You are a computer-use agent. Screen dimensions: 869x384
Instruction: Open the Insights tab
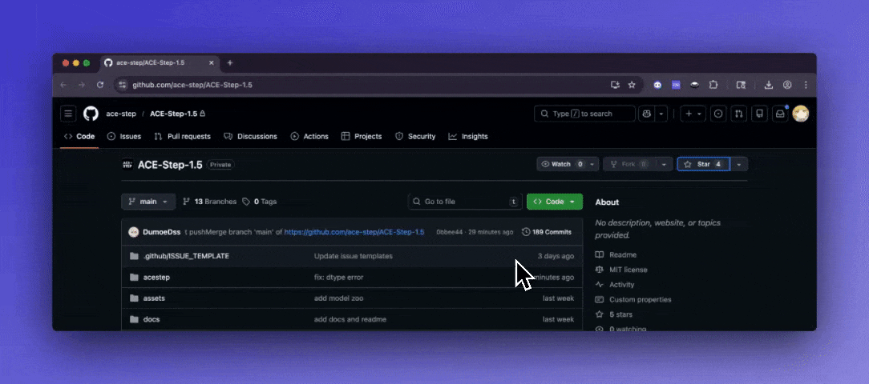click(468, 136)
